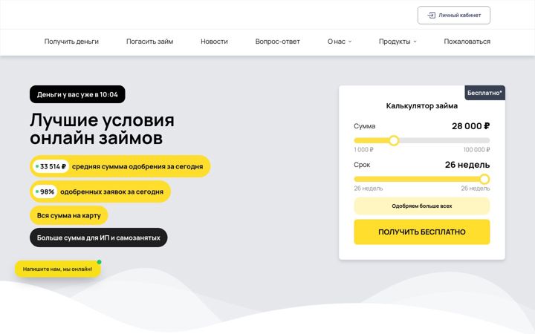Click the green online status dot on chat

point(99,262)
